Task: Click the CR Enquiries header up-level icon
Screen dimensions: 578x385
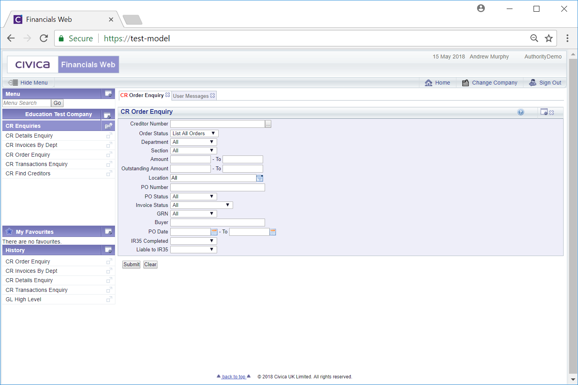Action: 108,126
